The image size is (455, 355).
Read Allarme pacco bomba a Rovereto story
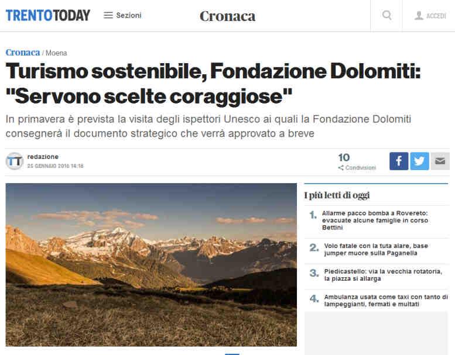(x=375, y=220)
